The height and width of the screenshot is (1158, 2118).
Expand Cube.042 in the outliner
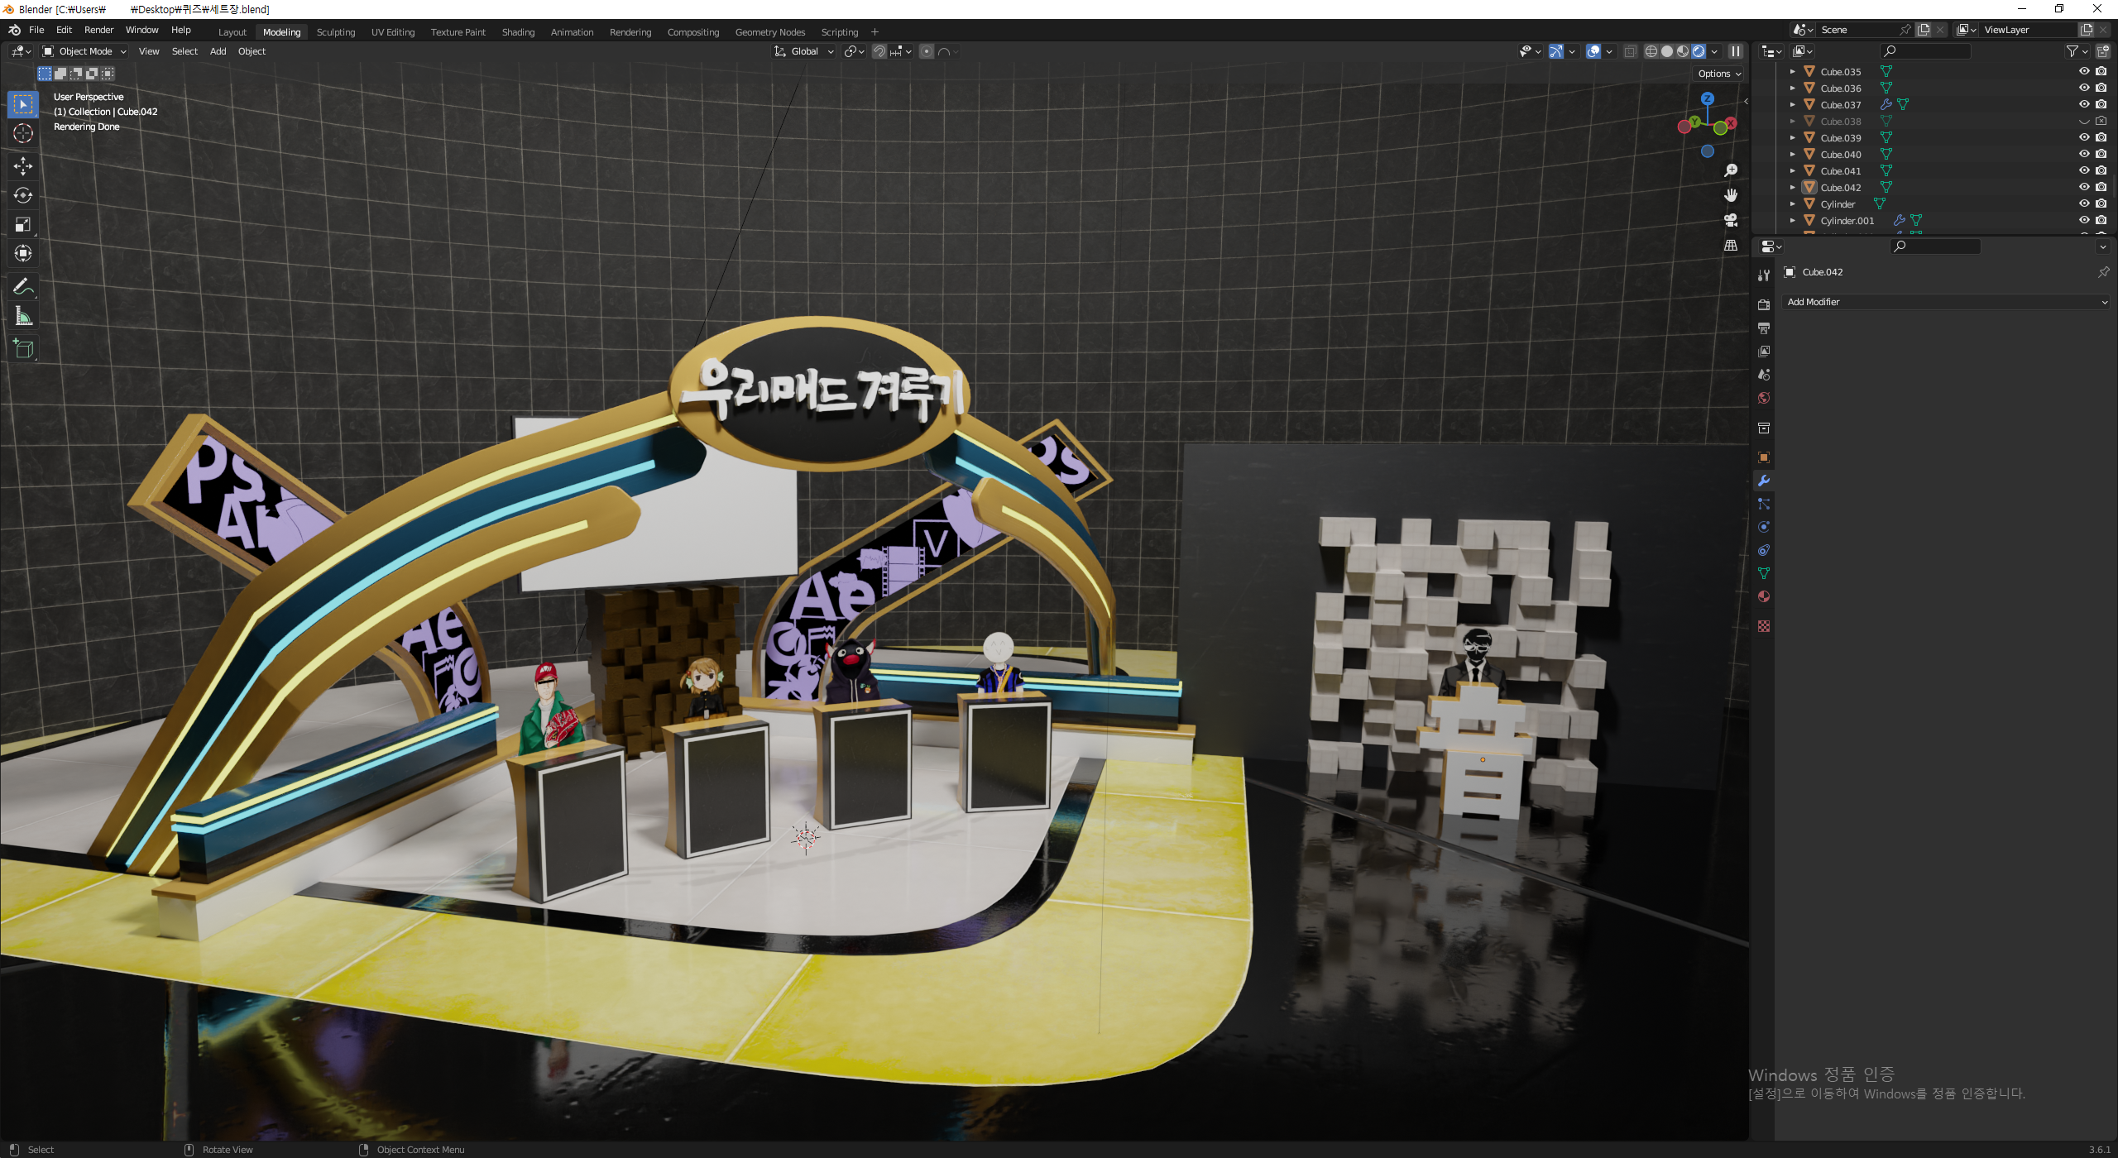coord(1793,188)
